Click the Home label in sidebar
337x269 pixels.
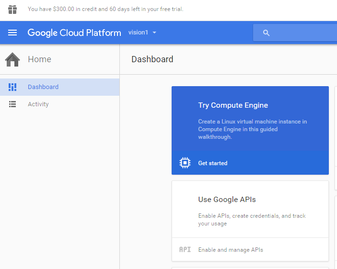click(39, 59)
